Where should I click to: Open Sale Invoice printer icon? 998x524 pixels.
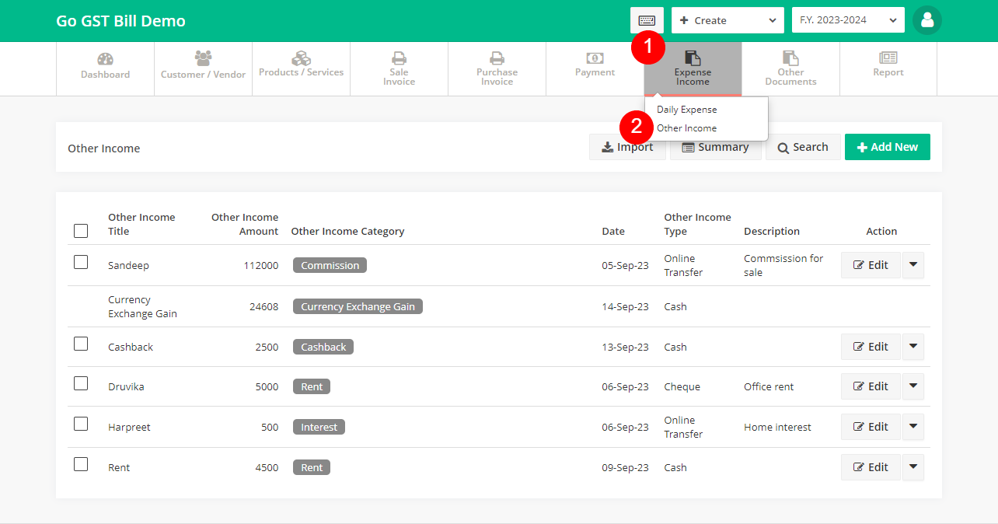click(x=399, y=58)
